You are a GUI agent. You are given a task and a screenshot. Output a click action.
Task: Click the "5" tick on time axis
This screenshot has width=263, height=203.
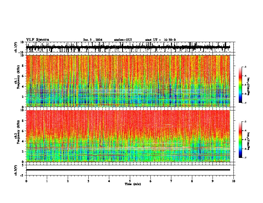click(130, 181)
